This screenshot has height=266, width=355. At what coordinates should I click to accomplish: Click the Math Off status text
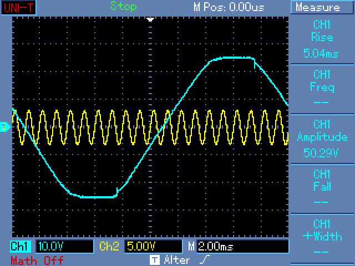tap(37, 261)
